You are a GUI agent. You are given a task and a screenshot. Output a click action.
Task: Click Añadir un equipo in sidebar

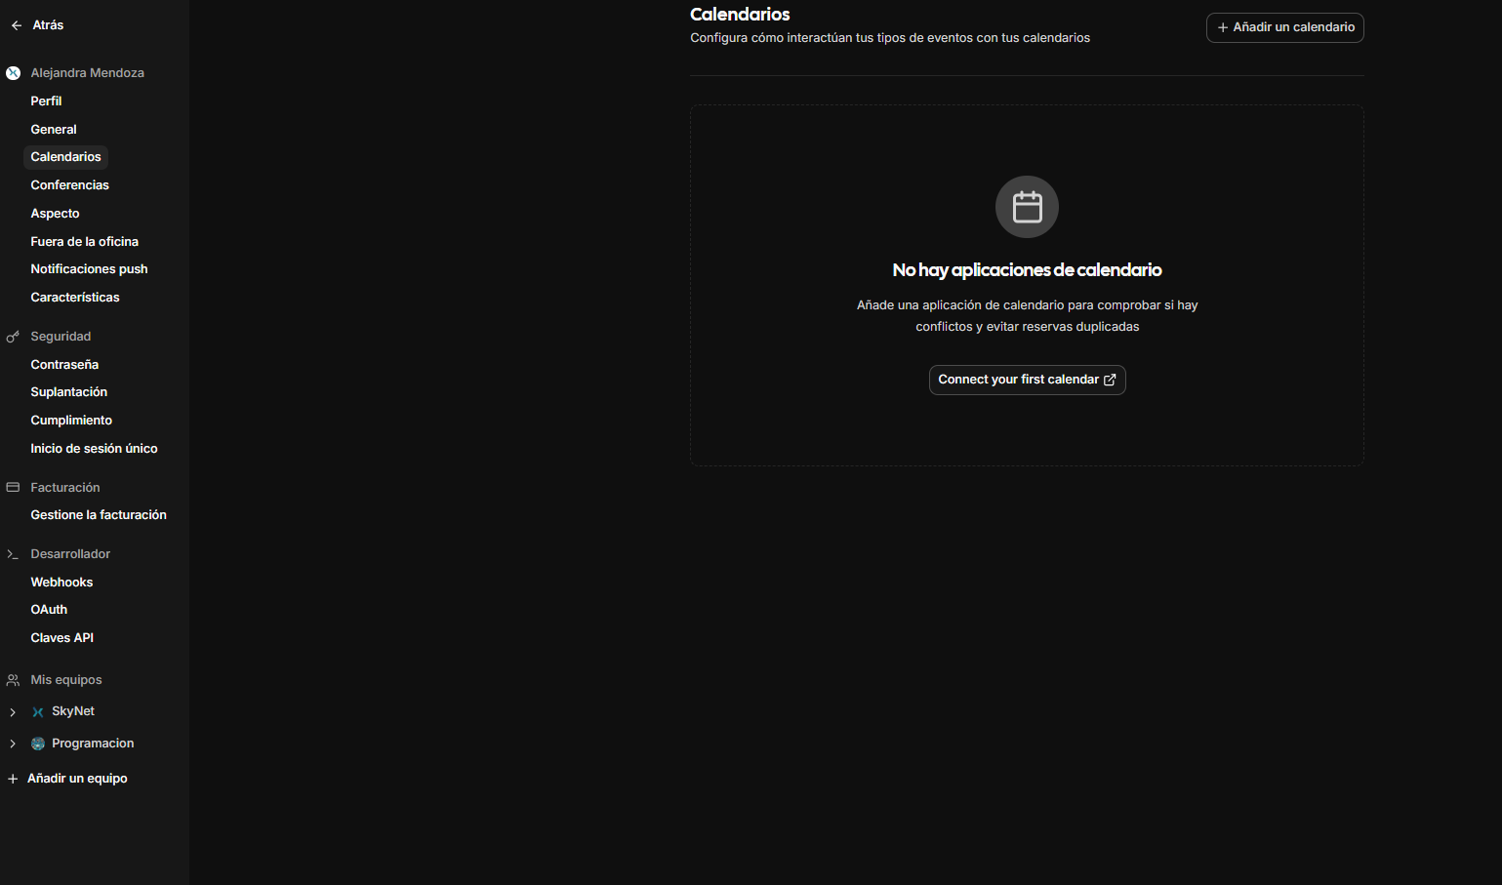pyautogui.click(x=77, y=779)
